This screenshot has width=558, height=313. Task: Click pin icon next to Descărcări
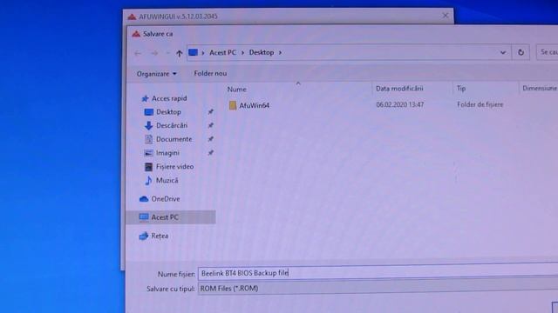(x=211, y=125)
